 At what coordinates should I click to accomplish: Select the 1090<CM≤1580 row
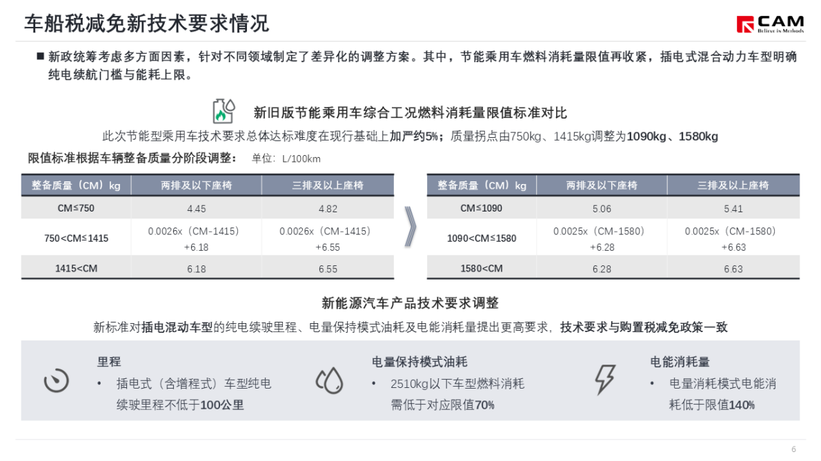click(481, 237)
